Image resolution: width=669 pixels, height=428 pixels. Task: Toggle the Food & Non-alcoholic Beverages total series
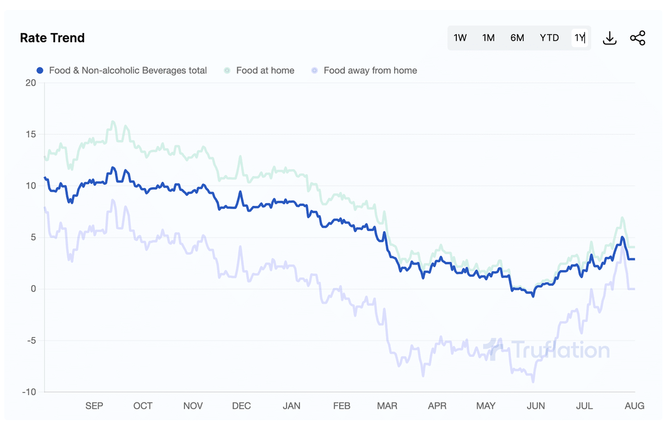click(128, 71)
